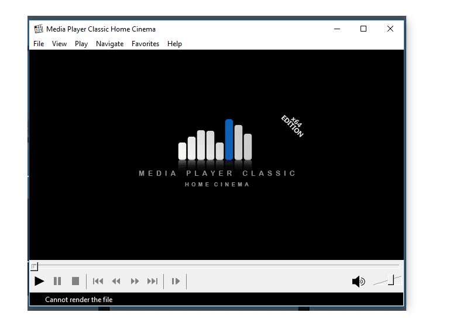Viewport: 460px width, 333px height.
Task: Open the Help menu
Action: coord(174,44)
